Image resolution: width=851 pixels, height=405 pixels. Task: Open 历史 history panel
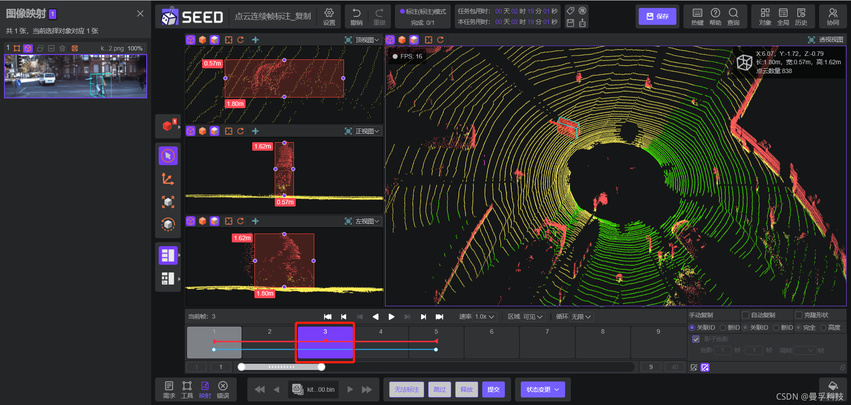pyautogui.click(x=801, y=16)
